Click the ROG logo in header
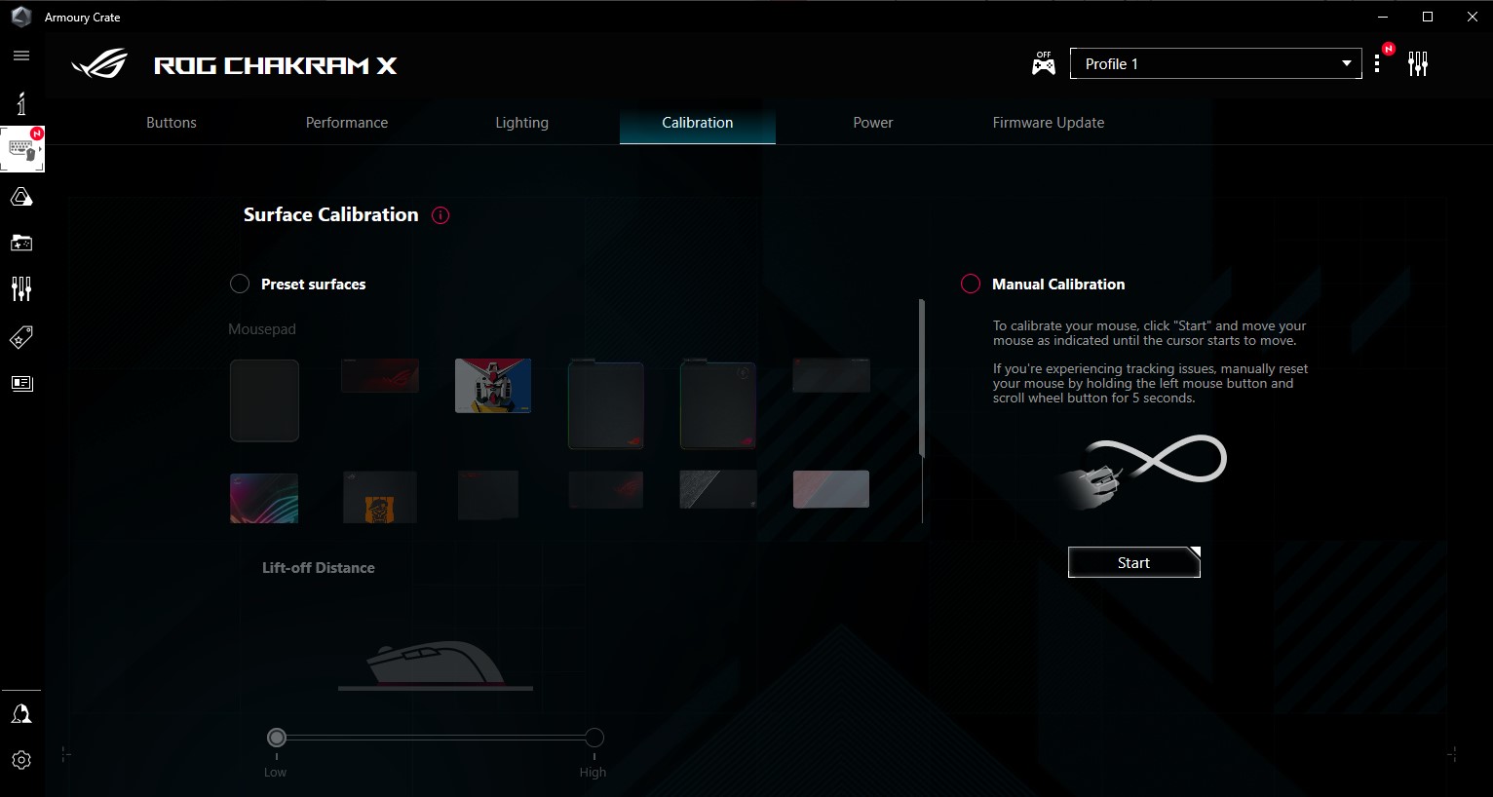The image size is (1493, 797). pos(100,65)
